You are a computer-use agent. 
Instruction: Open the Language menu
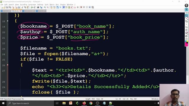[32, 5]
